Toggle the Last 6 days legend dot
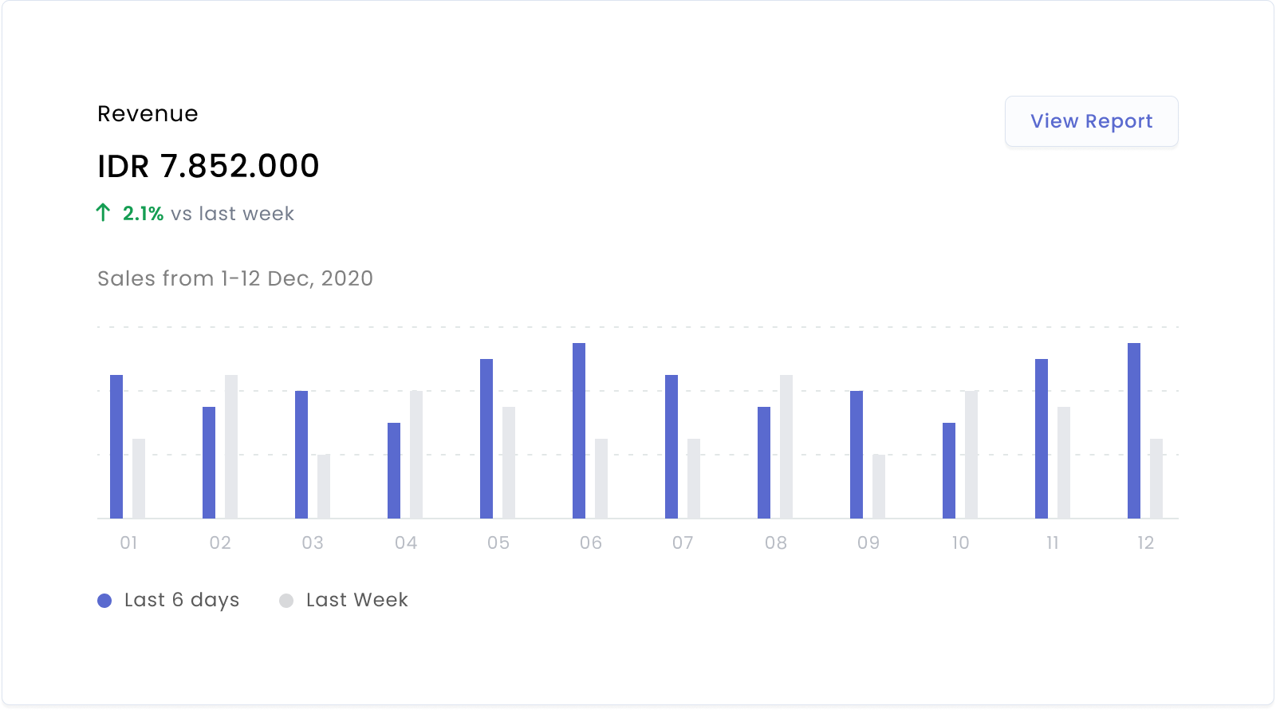The width and height of the screenshot is (1276, 710). coord(104,601)
